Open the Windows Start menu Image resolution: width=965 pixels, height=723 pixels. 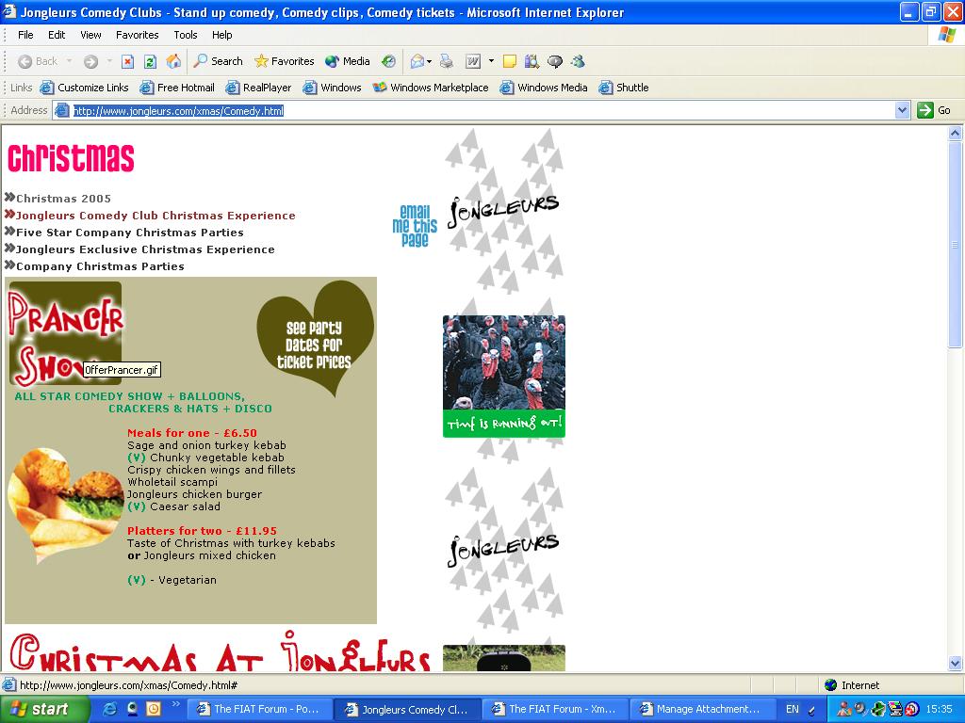point(44,709)
